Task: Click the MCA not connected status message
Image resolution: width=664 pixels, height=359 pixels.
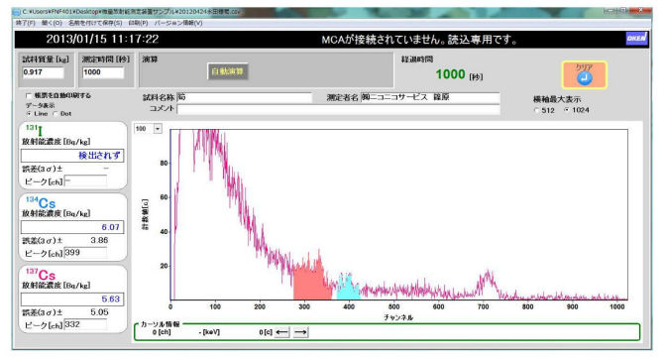Action: (419, 40)
